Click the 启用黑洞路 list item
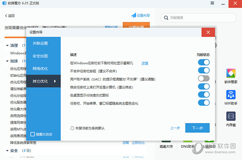 (x=18, y=136)
